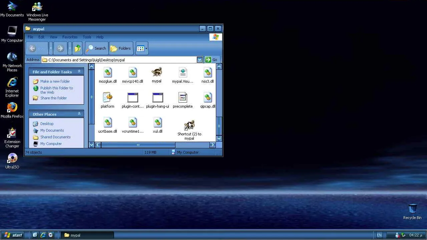The height and width of the screenshot is (240, 427).
Task: Open the View menu
Action: pyautogui.click(x=53, y=37)
